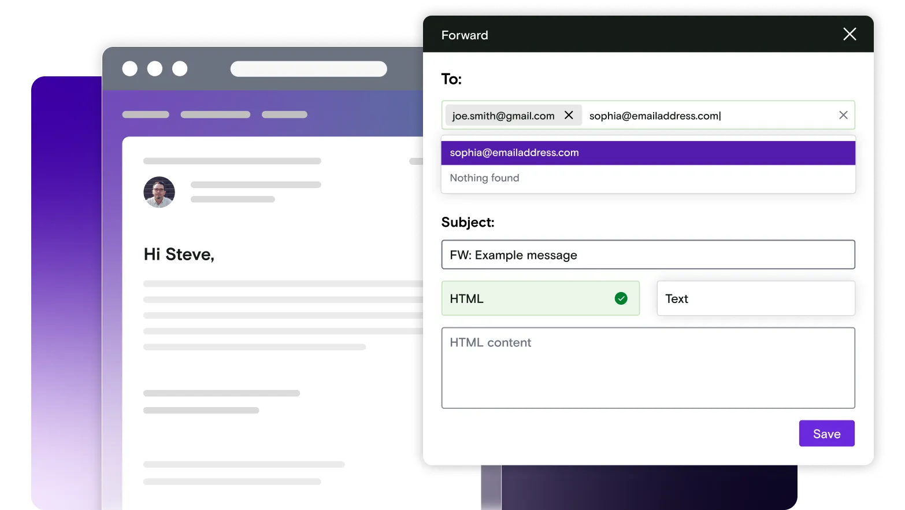Click the joe.smith@gmail.com recipient tag
The height and width of the screenshot is (510, 905).
point(503,116)
